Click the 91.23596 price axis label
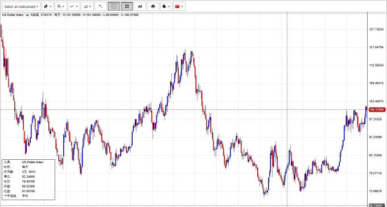Image resolution: width=387 pixels, height=207 pixels. click(376, 138)
